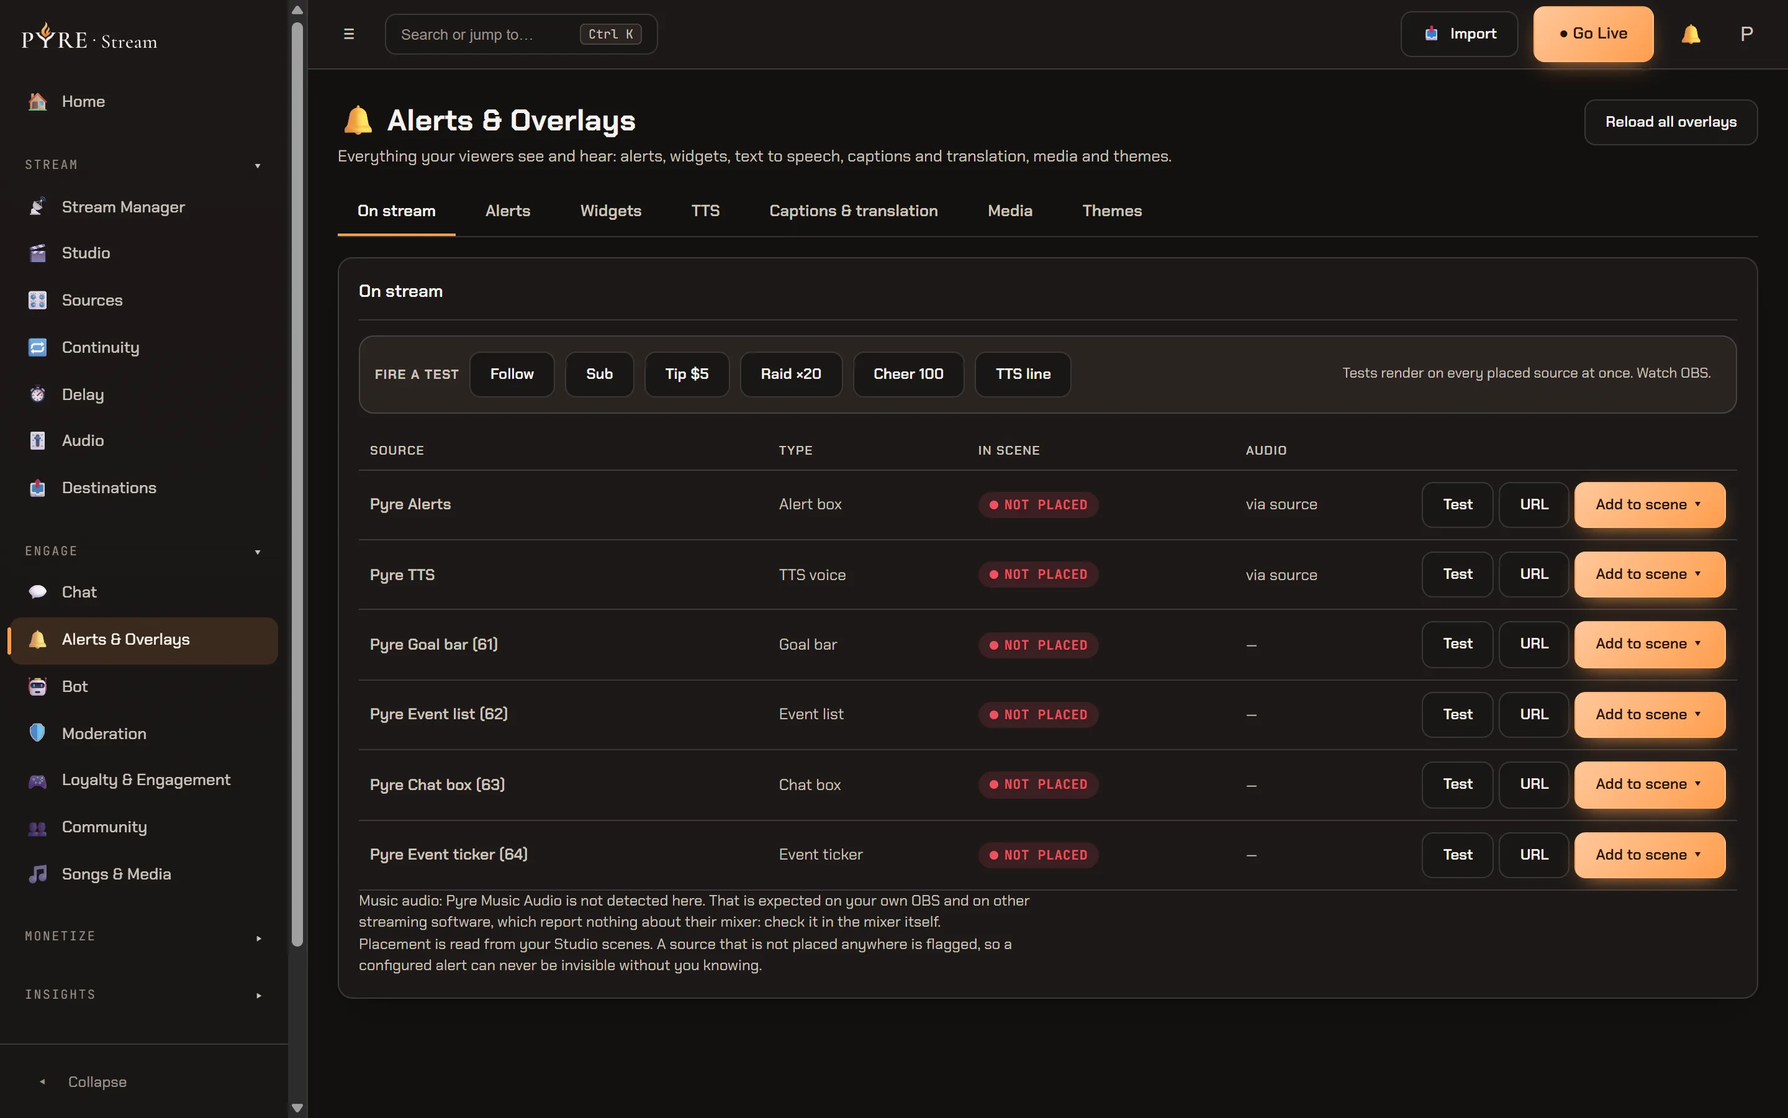
Task: Click the Pyre Stream logo
Action: point(89,36)
